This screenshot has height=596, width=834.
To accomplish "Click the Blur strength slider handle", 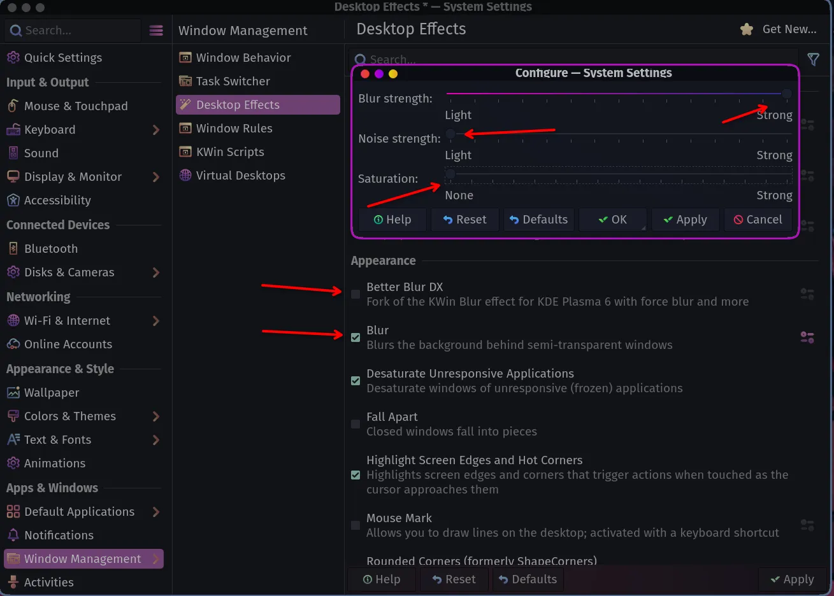I will click(x=787, y=94).
